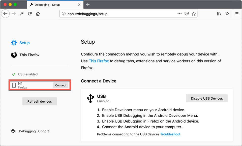242x146 pixels.
Task: Click the phone icon next to N1 device
Action: click(x=13, y=85)
